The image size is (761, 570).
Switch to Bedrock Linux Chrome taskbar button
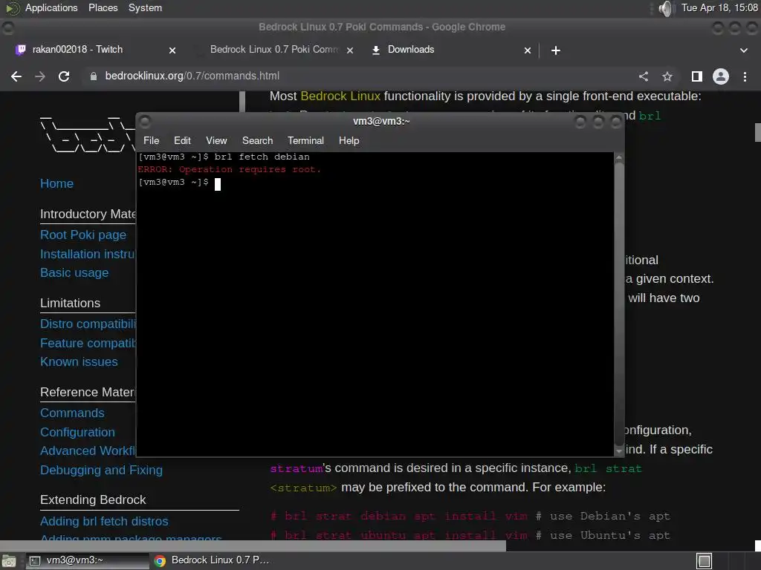tap(212, 561)
